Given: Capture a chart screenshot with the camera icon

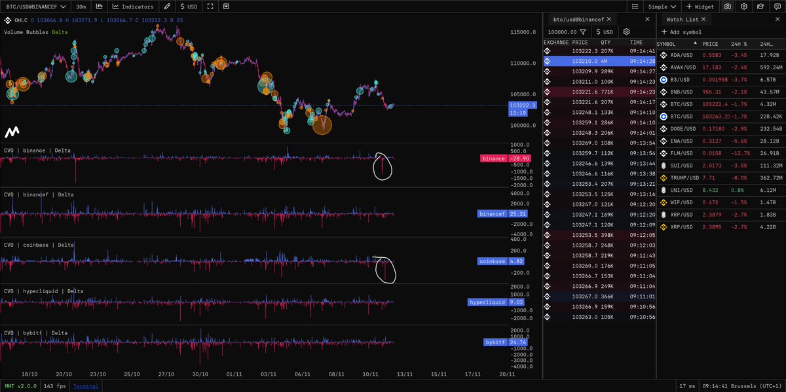Looking at the screenshot, I should [x=727, y=6].
